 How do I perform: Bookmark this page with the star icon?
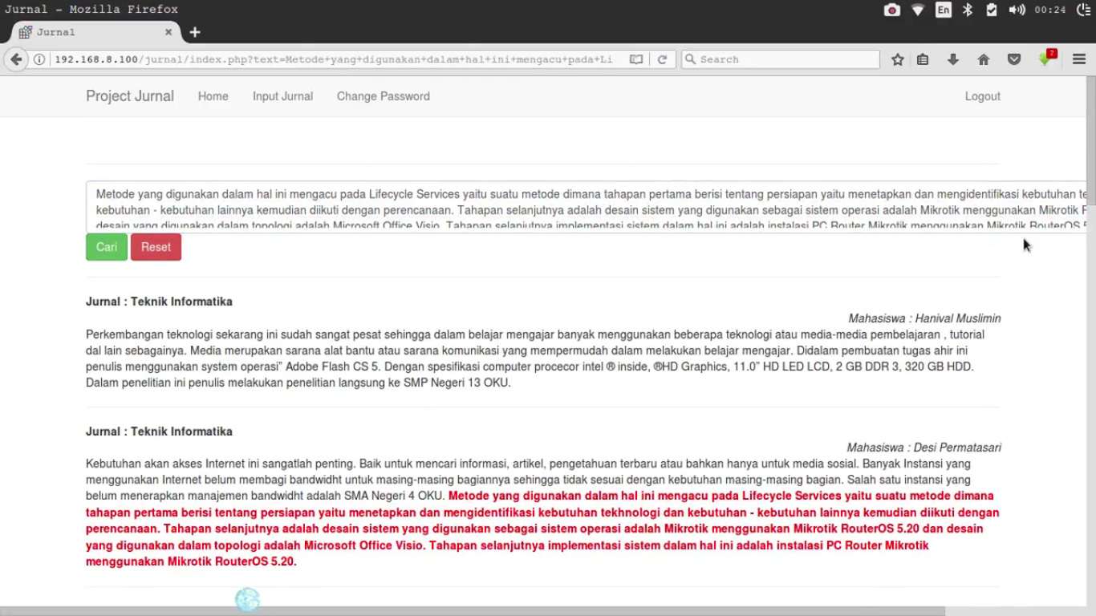point(898,59)
